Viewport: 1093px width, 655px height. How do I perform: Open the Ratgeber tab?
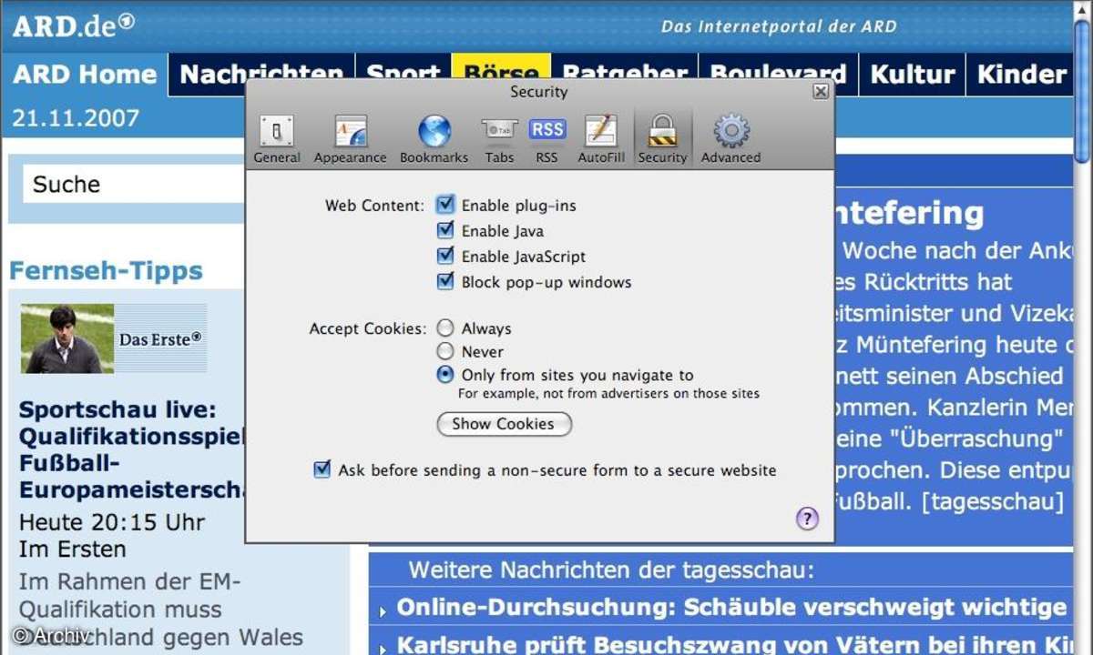(x=625, y=72)
